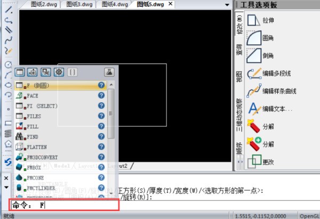This screenshot has width=320, height=219.
Task: Open help for the FMBOX command
Action: [x=101, y=167]
